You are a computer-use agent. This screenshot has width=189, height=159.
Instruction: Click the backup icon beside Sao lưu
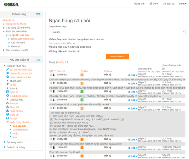(8, 103)
